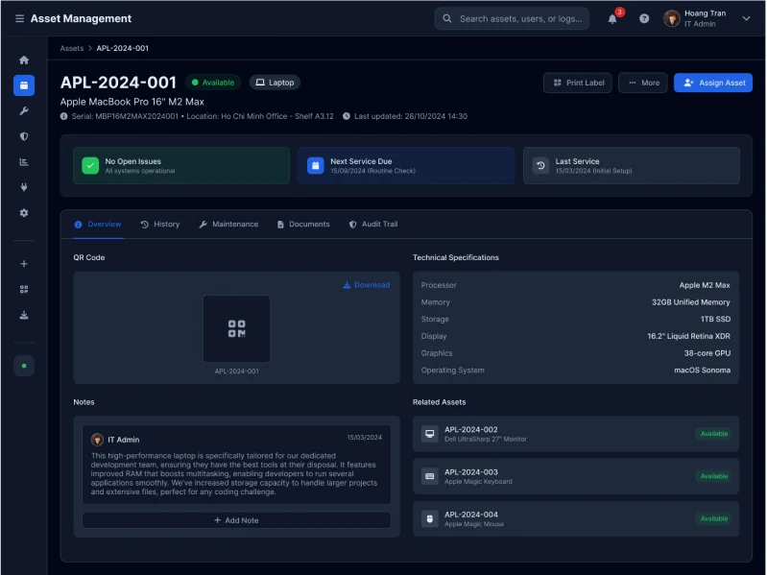Click Available badge on Dell UltraSharp row
Viewport: 767px width, 575px height.
coord(713,434)
